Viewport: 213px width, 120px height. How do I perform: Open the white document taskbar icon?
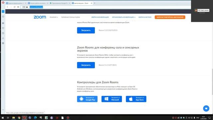[63, 118]
